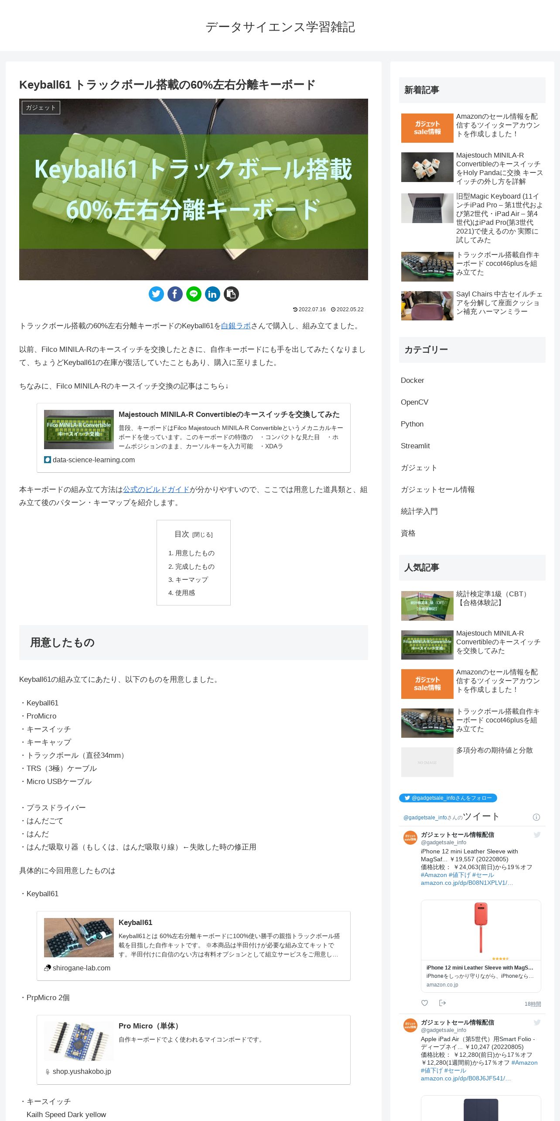Image resolution: width=560 pixels, height=1121 pixels.
Task: Share the article via LINE icon
Action: coord(194,294)
